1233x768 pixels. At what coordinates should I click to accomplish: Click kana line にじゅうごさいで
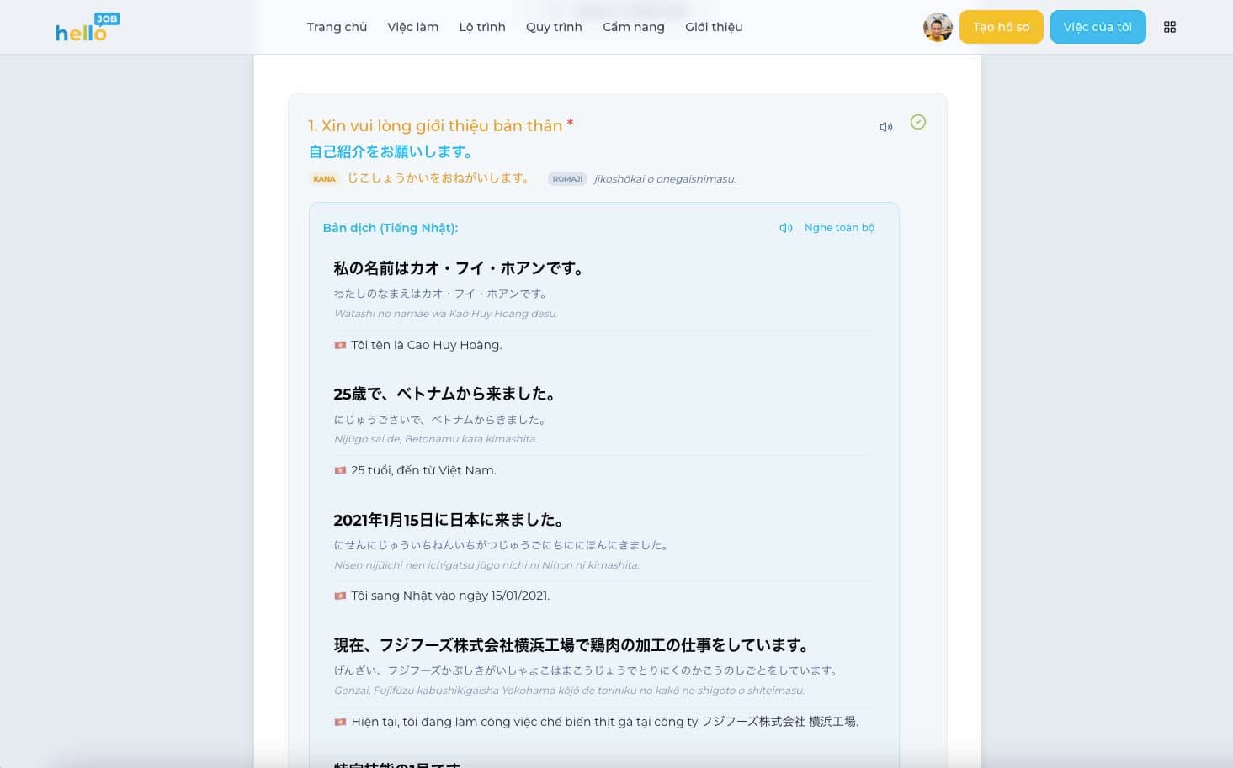[x=441, y=419]
